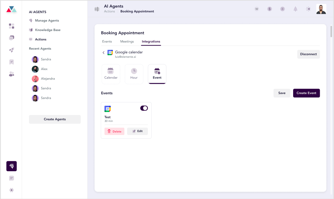The image size is (334, 199).
Task: Switch to the Events tab
Action: (107, 42)
